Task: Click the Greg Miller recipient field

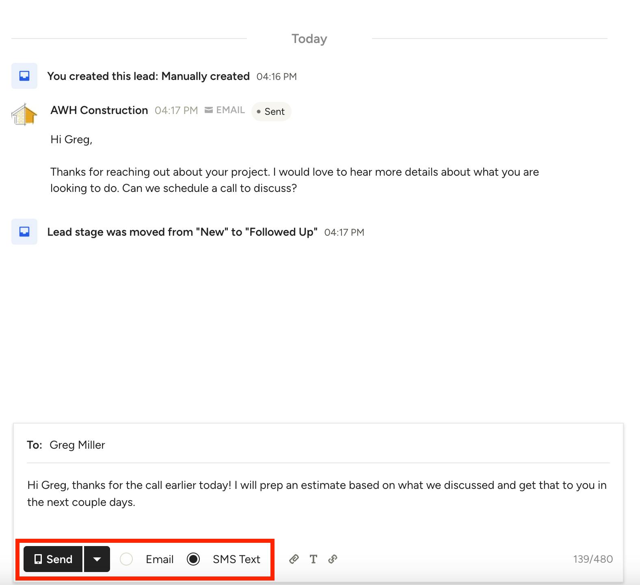Action: pos(77,445)
